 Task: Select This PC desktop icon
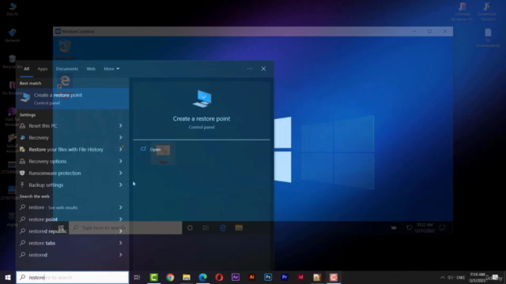click(13, 9)
